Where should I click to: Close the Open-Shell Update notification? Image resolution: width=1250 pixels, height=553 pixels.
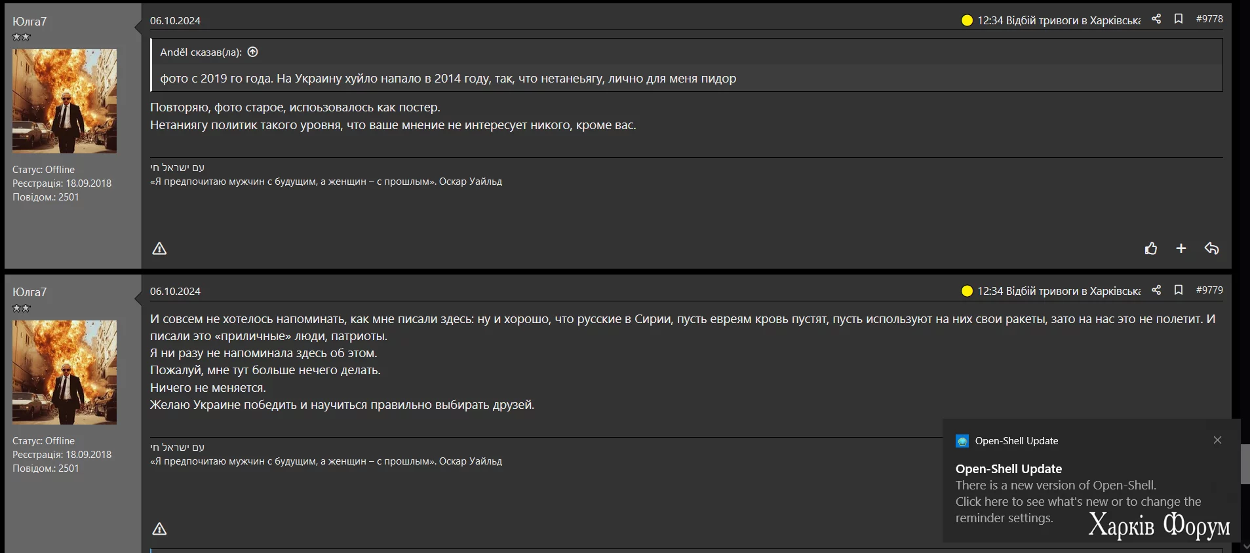[1217, 440]
